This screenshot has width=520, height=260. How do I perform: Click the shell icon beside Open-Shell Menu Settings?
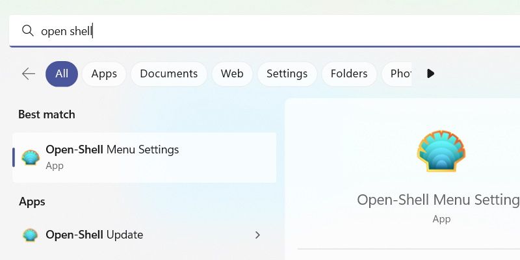[31, 157]
